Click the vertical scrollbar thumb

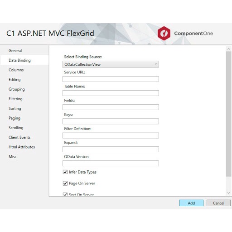228,114
